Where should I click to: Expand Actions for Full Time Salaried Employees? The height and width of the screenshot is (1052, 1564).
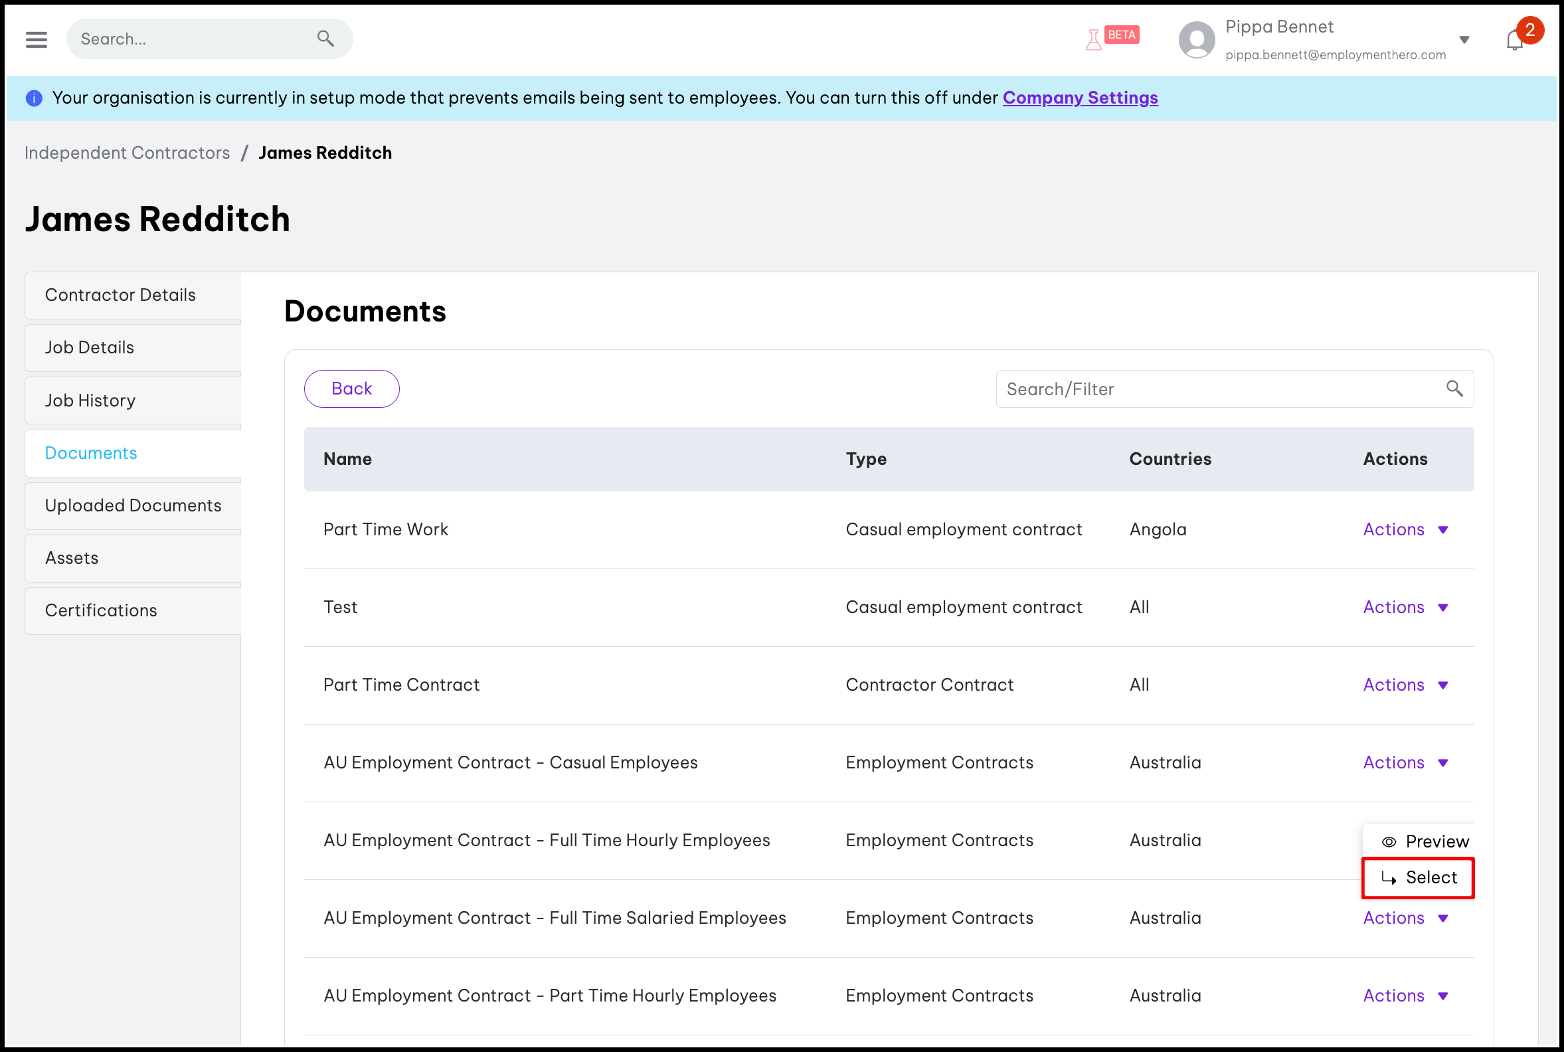click(1406, 919)
